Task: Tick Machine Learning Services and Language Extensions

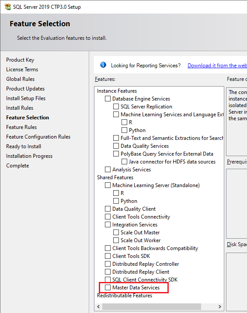Action: [x=116, y=115]
